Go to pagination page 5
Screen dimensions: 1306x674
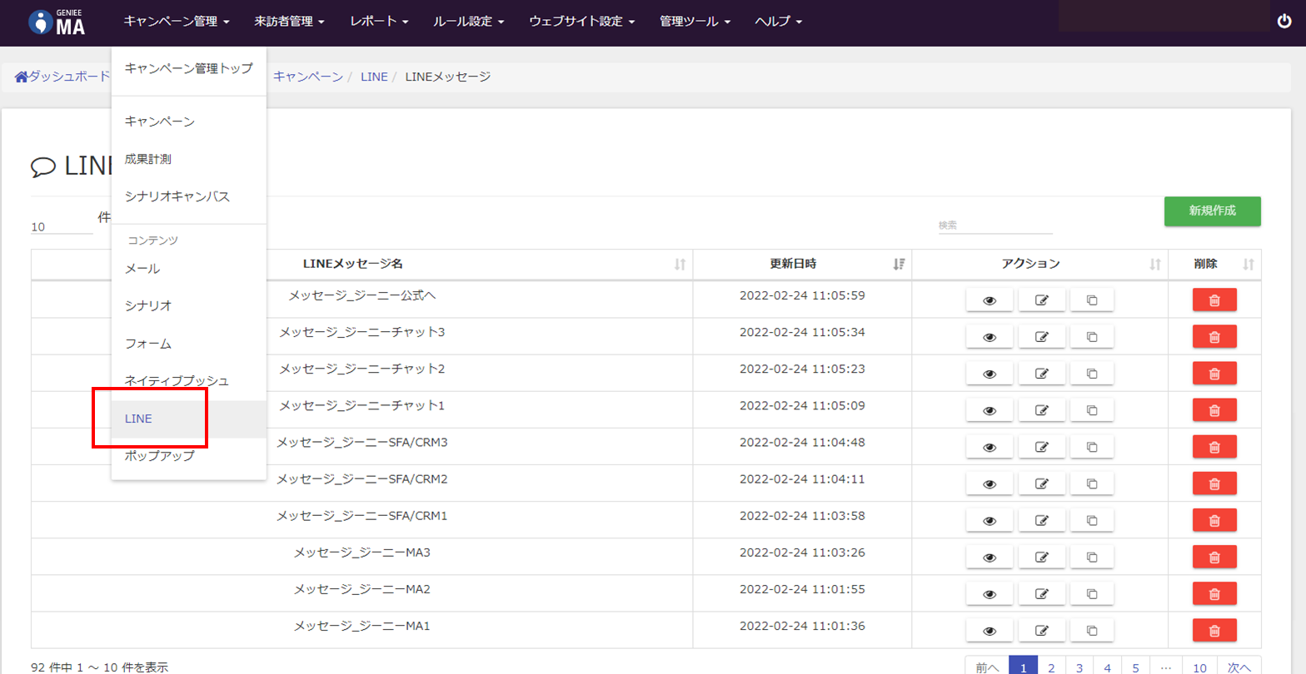1135,667
